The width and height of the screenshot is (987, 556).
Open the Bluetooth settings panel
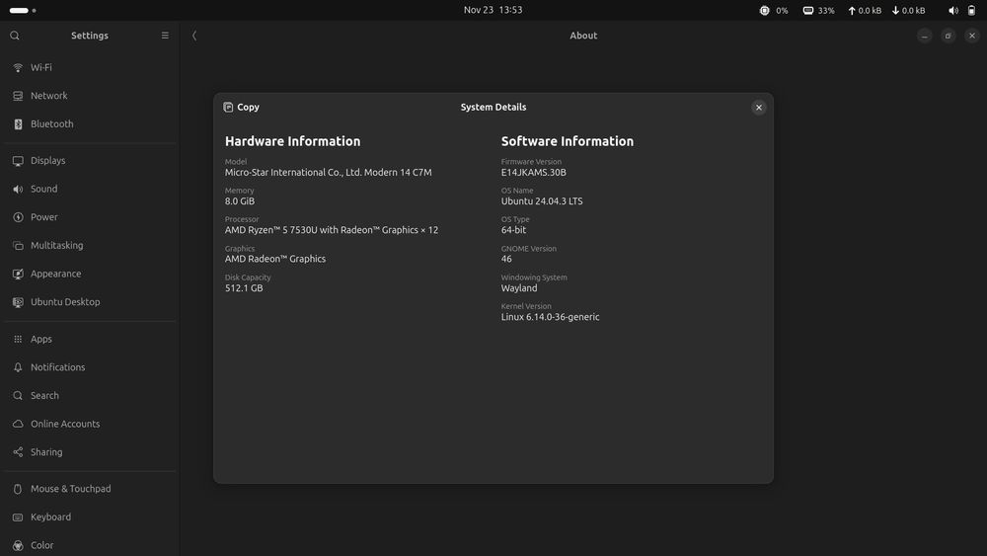click(90, 124)
